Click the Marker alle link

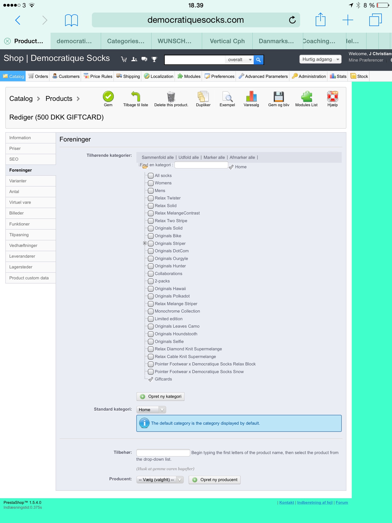[x=214, y=158]
